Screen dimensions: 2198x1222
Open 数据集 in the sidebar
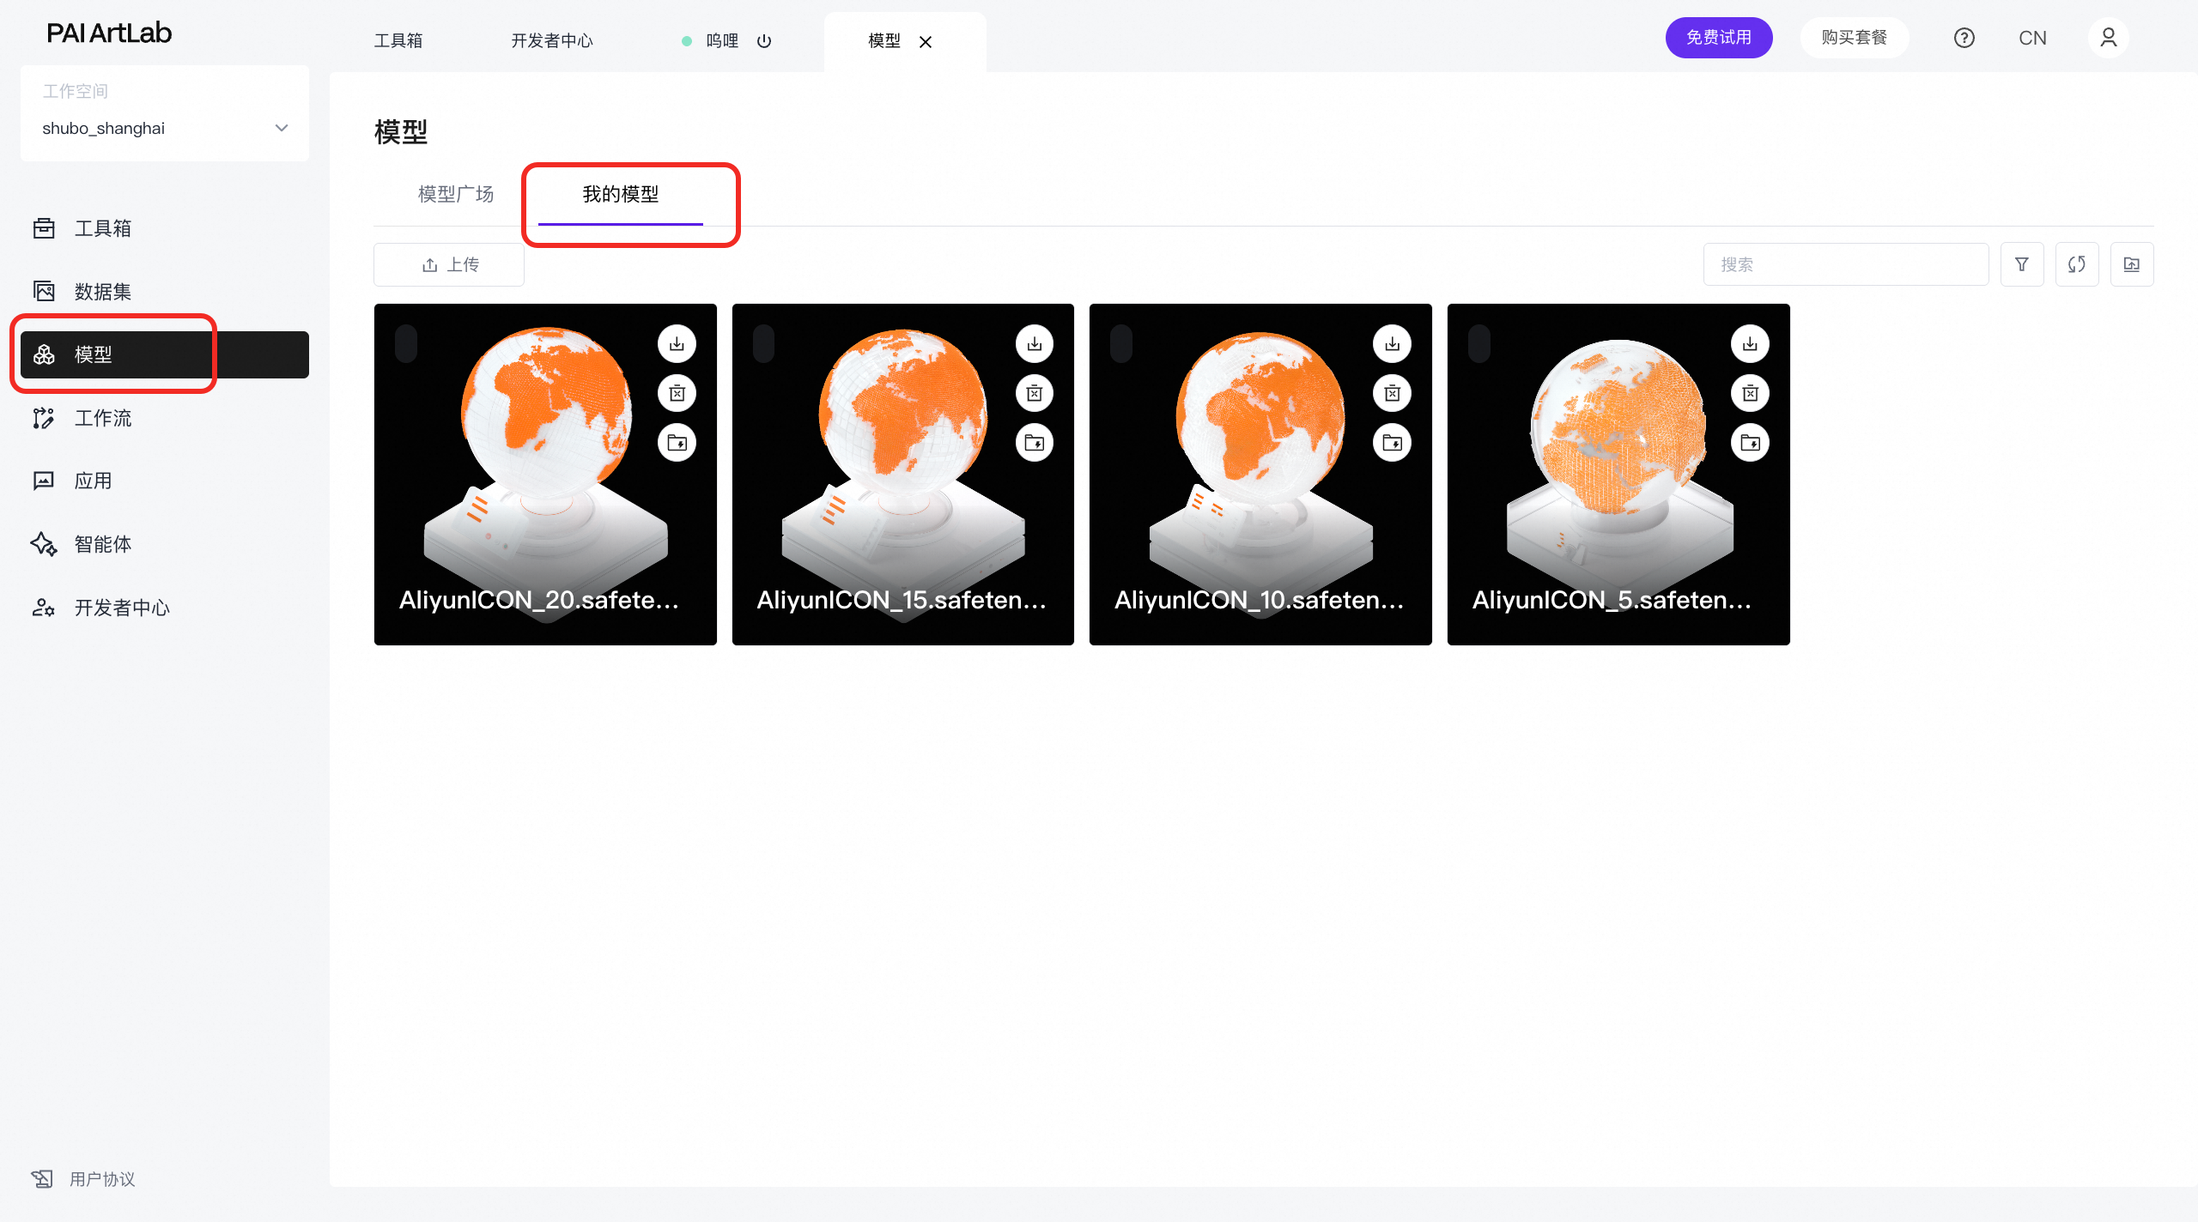point(103,292)
